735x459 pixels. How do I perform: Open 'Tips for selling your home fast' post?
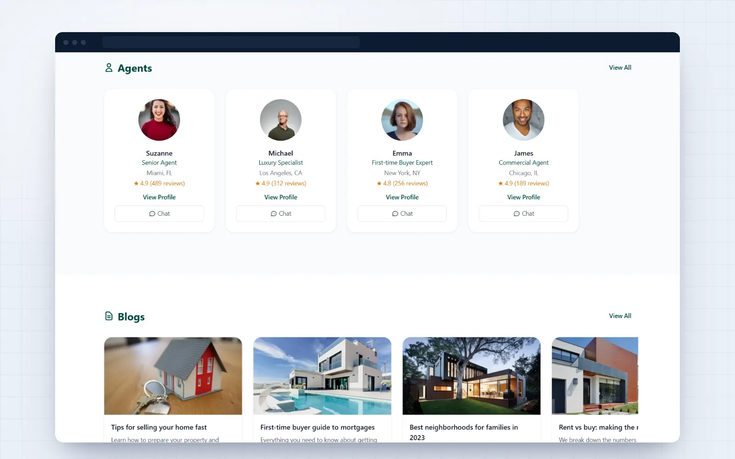click(x=159, y=427)
